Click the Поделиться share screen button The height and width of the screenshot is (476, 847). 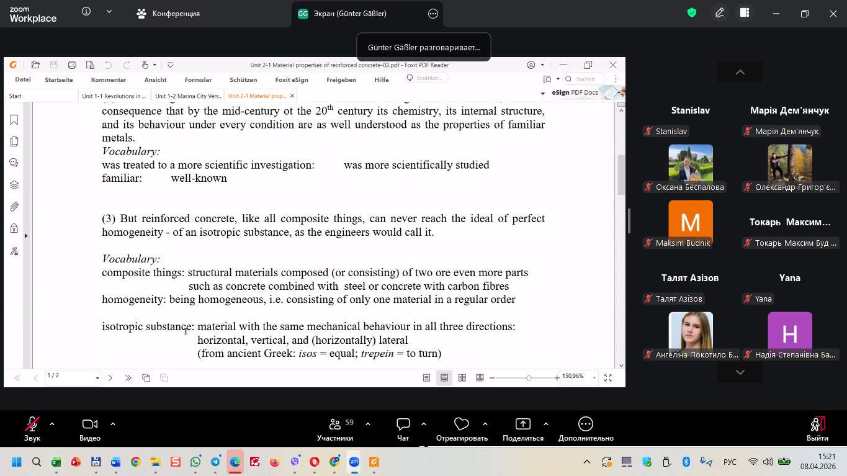pyautogui.click(x=523, y=428)
